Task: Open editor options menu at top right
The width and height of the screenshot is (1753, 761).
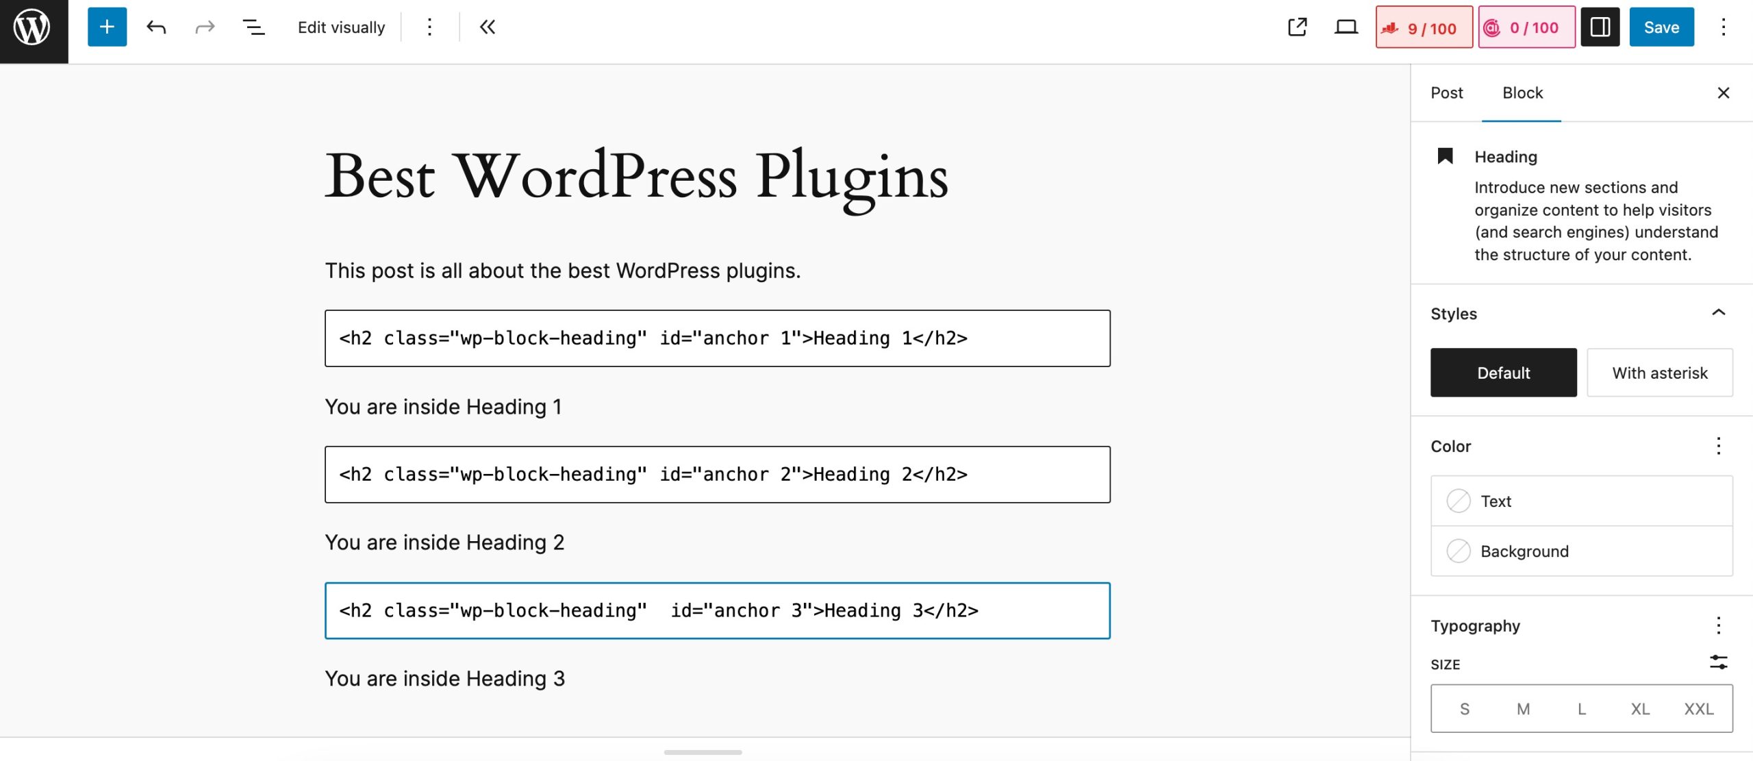Action: coord(1724,27)
